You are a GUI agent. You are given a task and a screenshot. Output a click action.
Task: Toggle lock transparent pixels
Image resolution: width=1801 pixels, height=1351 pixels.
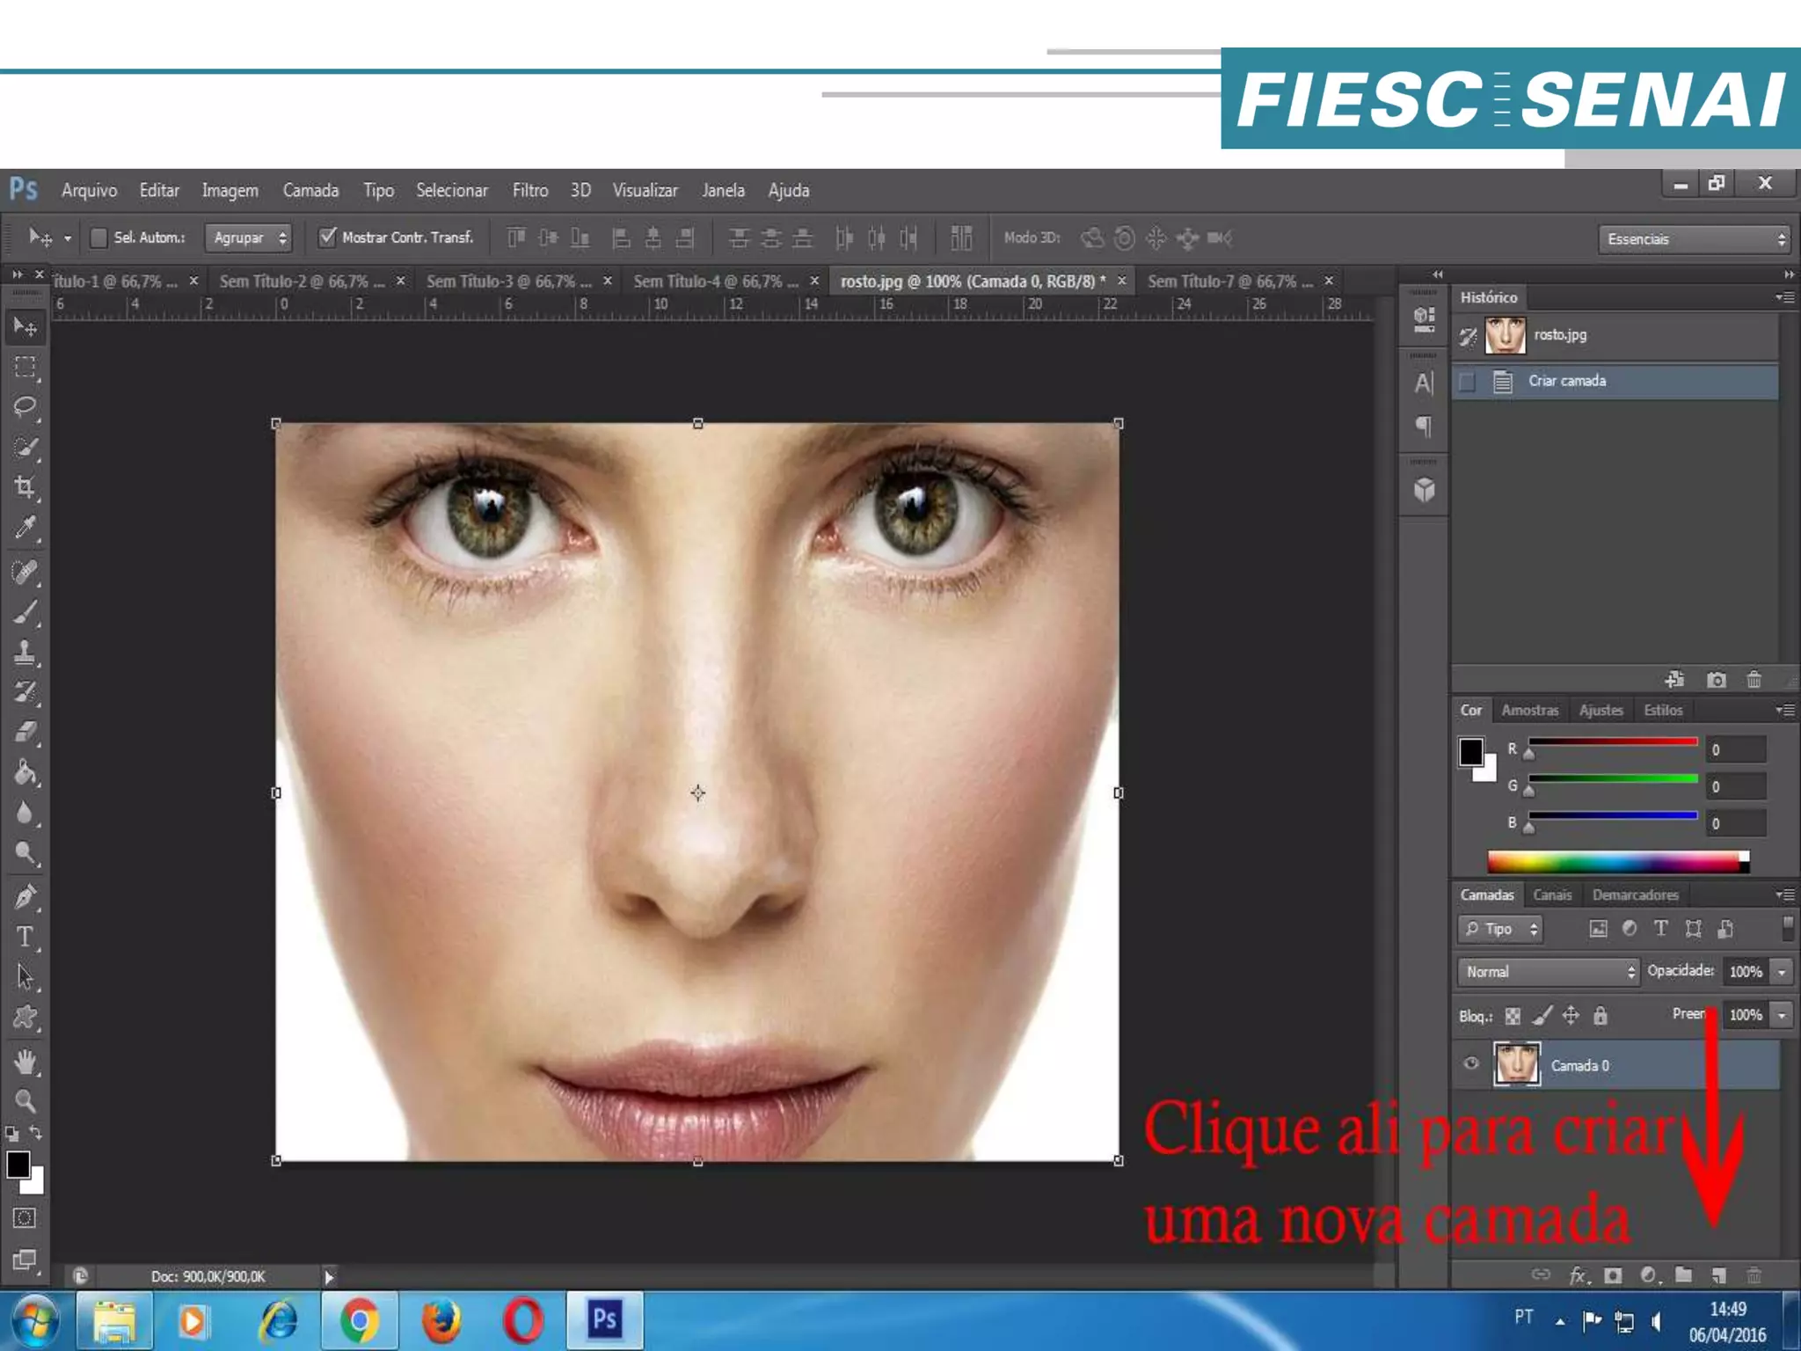(x=1513, y=1016)
